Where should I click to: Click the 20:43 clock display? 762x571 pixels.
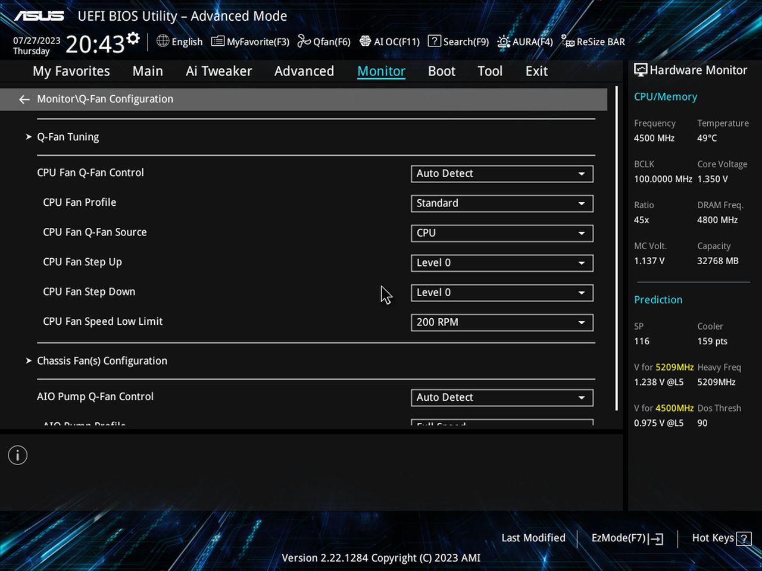[x=95, y=43]
